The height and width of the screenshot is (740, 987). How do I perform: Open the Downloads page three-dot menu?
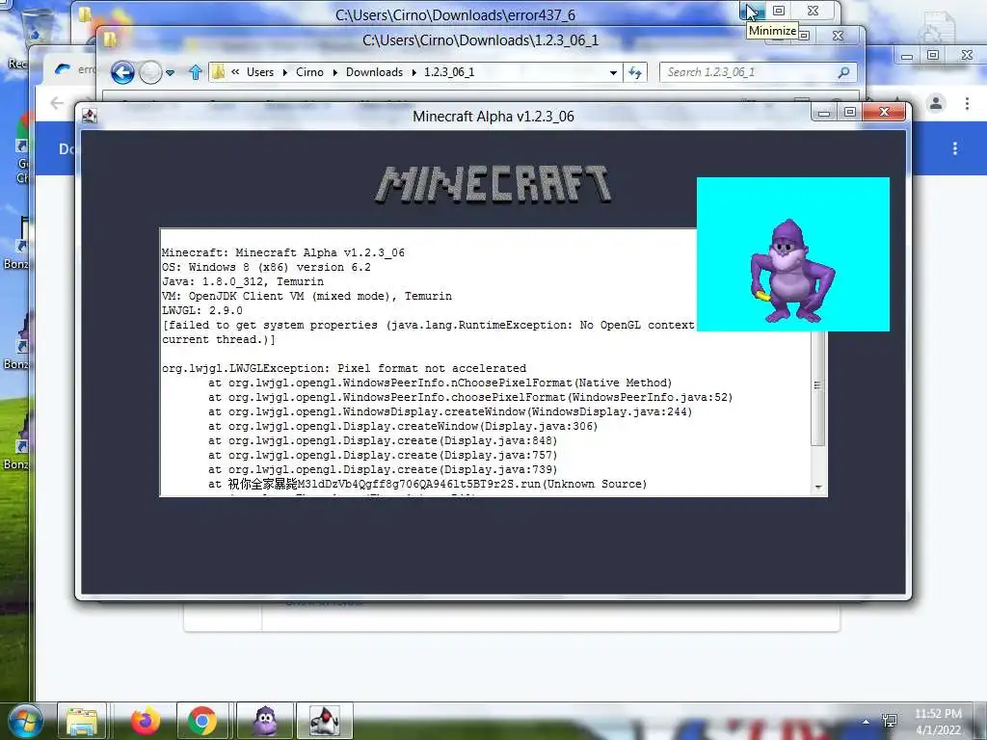(x=955, y=148)
